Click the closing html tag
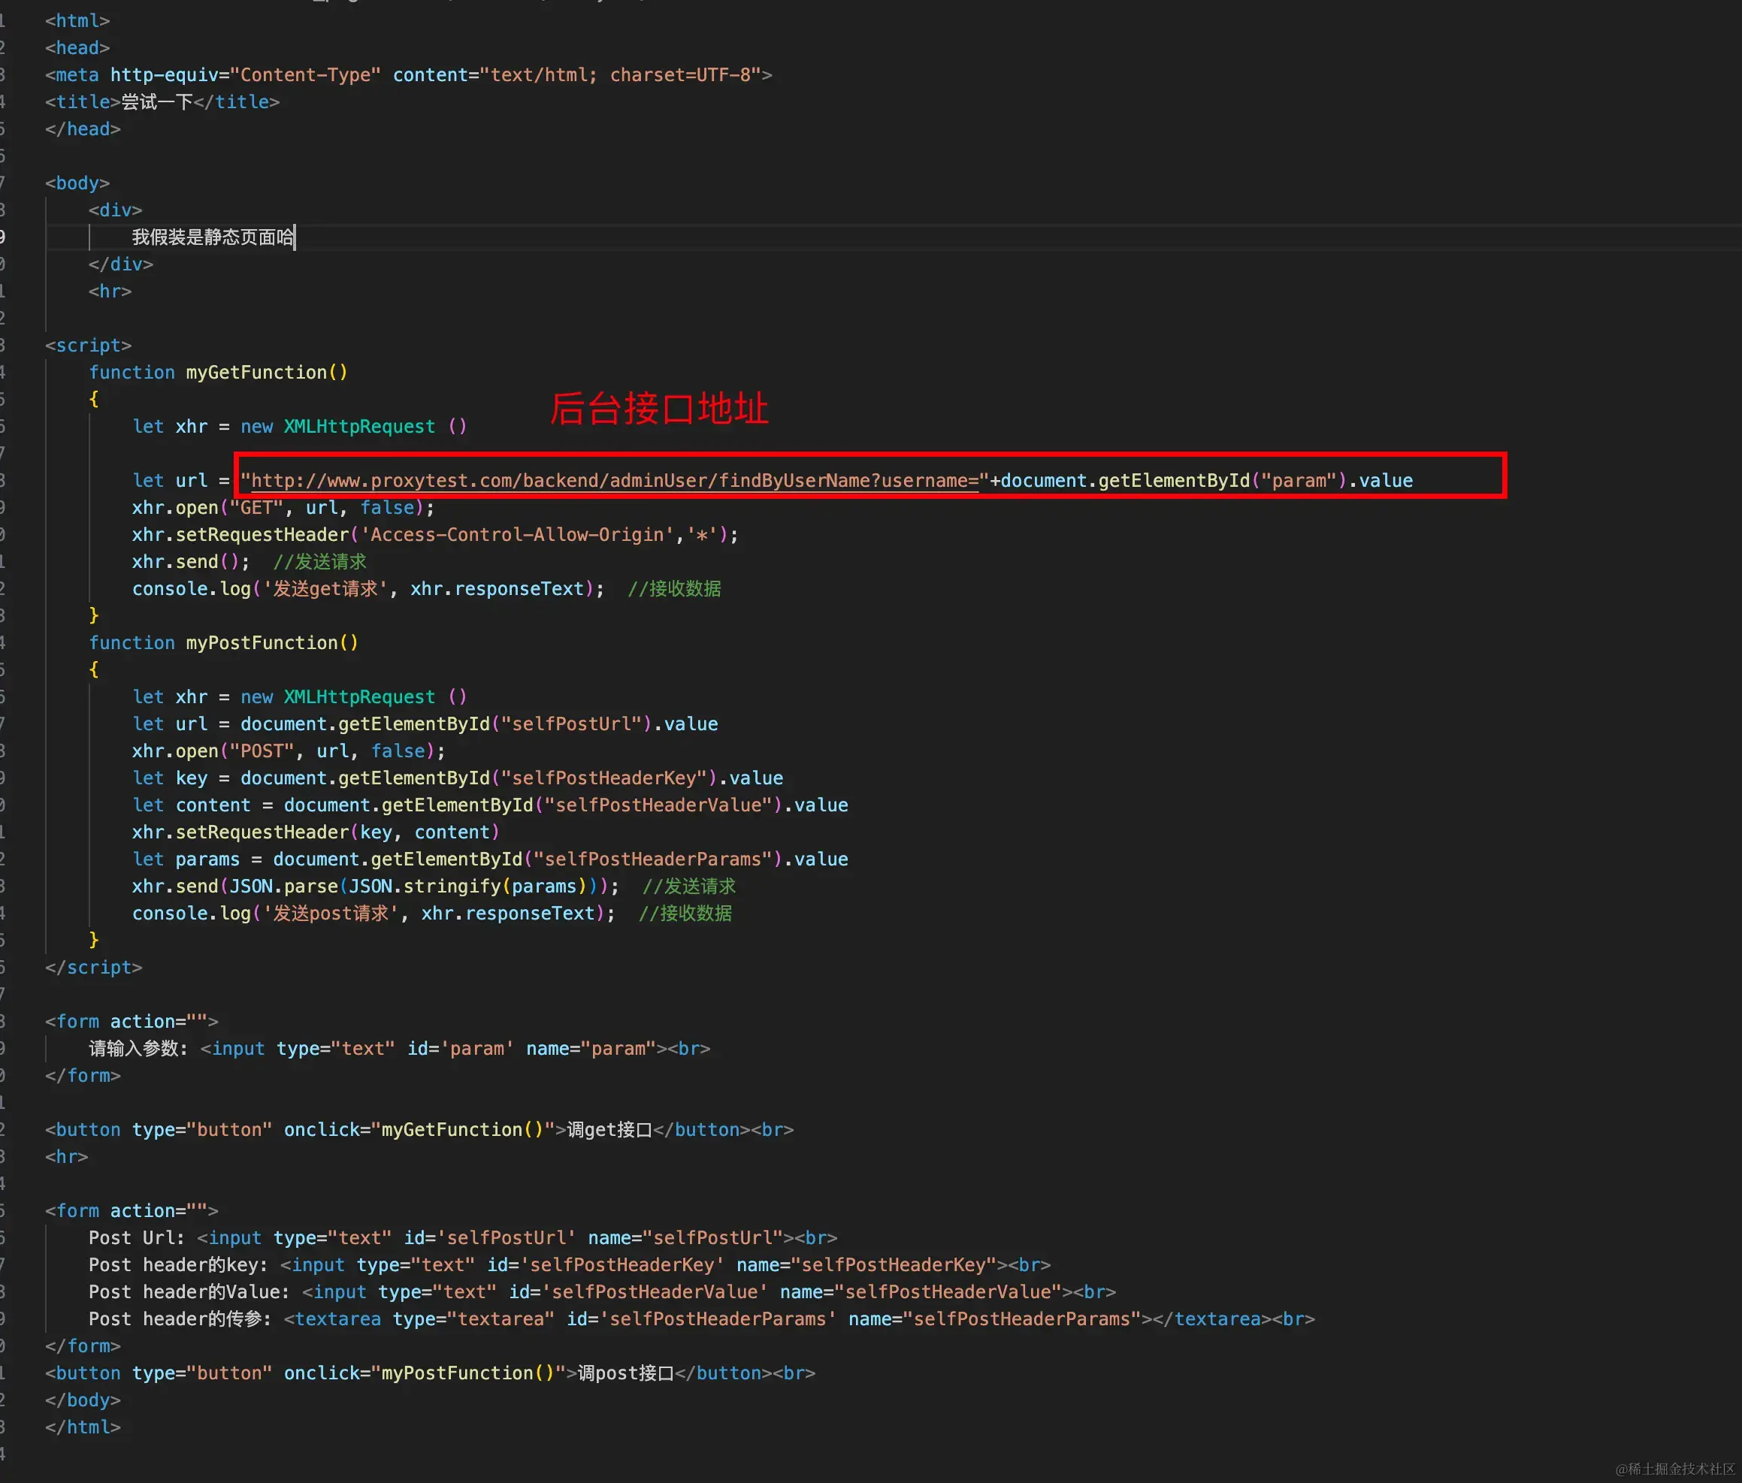Screen dimensions: 1742x1483 coord(83,1427)
